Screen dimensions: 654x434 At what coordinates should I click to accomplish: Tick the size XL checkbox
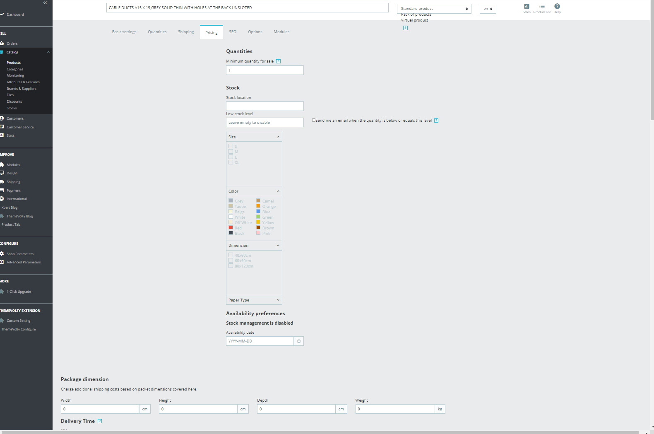coord(231,162)
